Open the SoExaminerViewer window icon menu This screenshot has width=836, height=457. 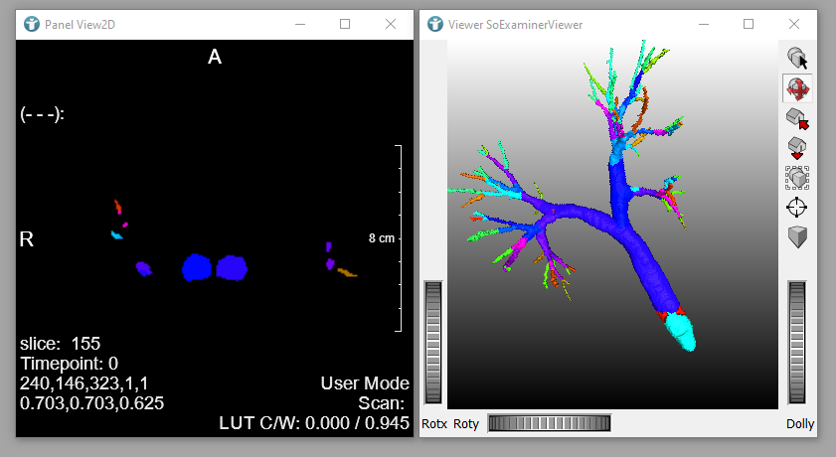point(435,24)
